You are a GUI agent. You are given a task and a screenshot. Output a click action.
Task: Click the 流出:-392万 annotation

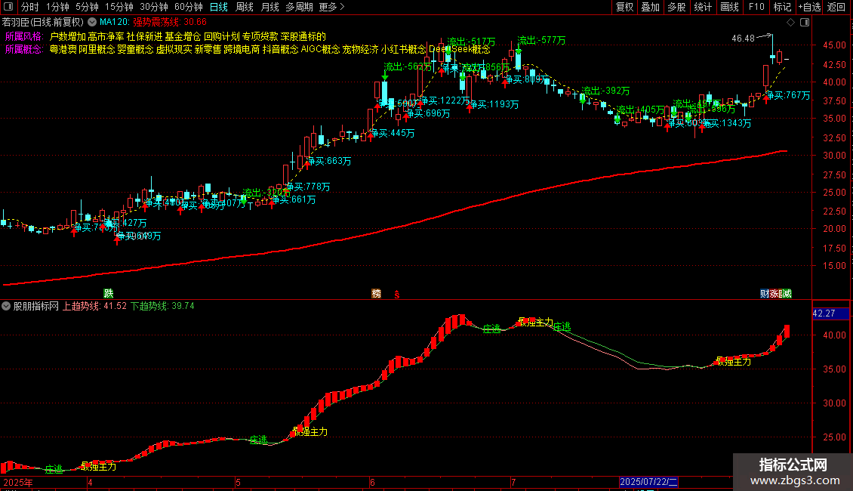click(x=605, y=91)
